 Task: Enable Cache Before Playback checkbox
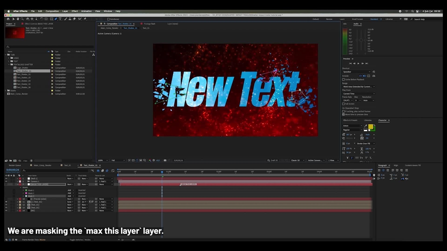coord(343,79)
